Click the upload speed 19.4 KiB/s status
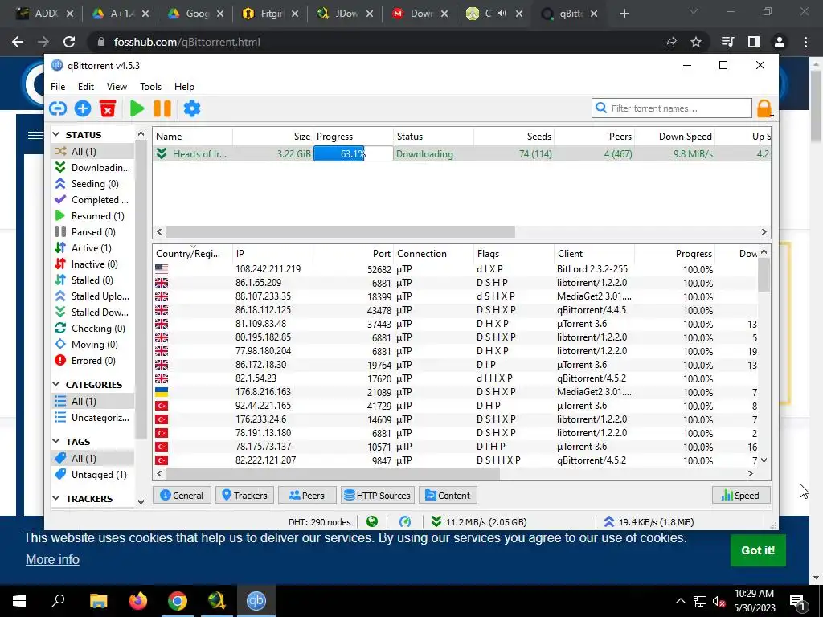The height and width of the screenshot is (617, 823). click(x=649, y=522)
